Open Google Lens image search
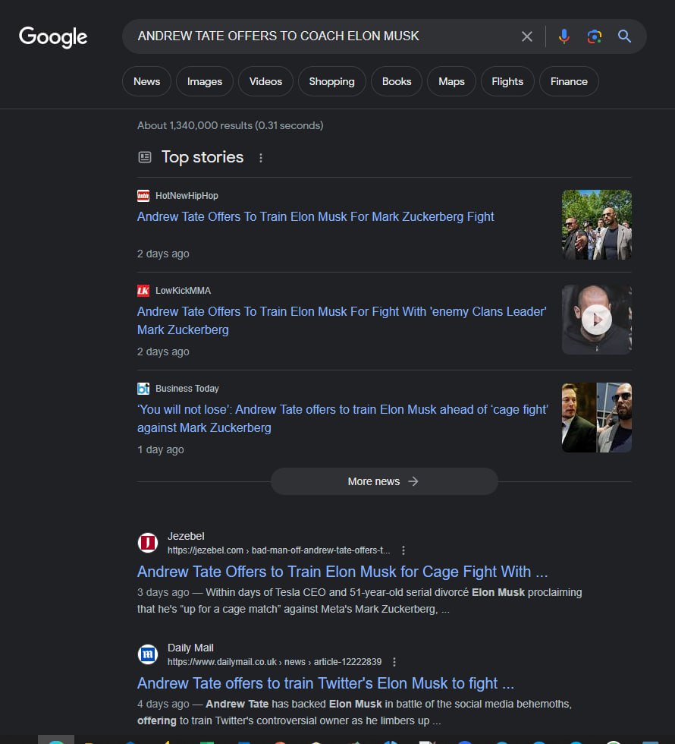675x744 pixels. pyautogui.click(x=594, y=36)
